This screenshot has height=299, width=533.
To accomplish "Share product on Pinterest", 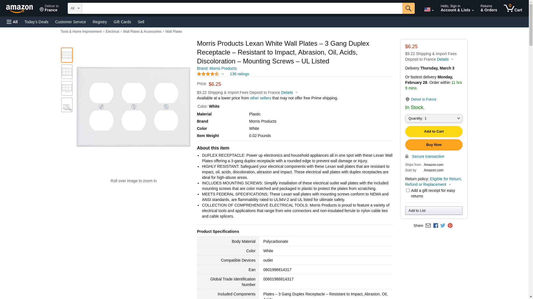I will 450,226.
